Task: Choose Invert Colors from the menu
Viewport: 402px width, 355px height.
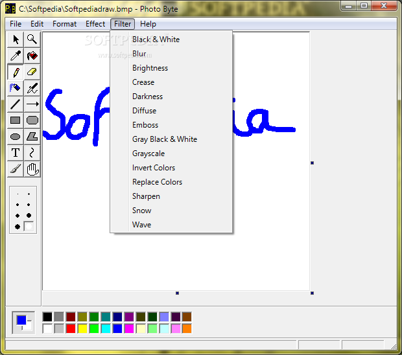Action: tap(171, 168)
